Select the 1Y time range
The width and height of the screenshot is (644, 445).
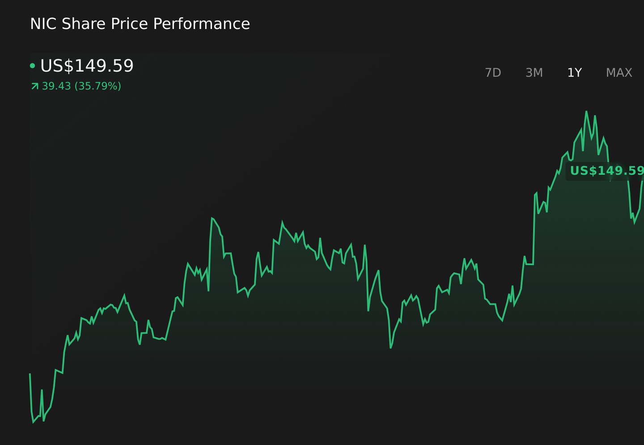(574, 72)
